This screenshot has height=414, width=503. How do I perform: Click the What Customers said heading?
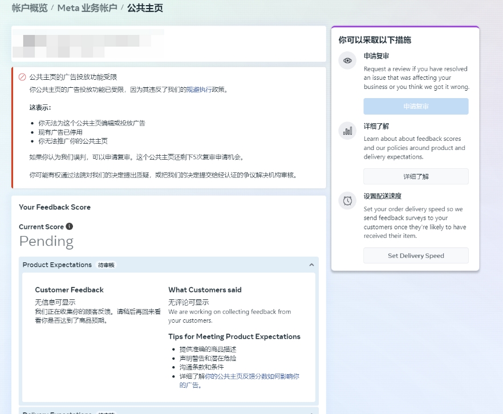205,290
